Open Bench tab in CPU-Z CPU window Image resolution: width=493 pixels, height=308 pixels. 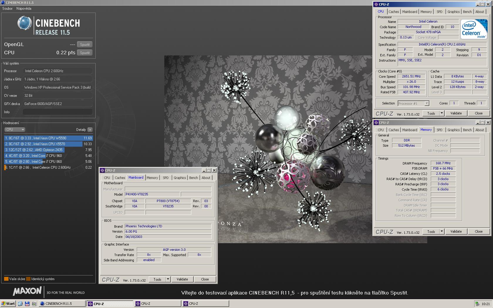pos(467,12)
